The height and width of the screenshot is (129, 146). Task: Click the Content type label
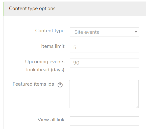[50, 31]
